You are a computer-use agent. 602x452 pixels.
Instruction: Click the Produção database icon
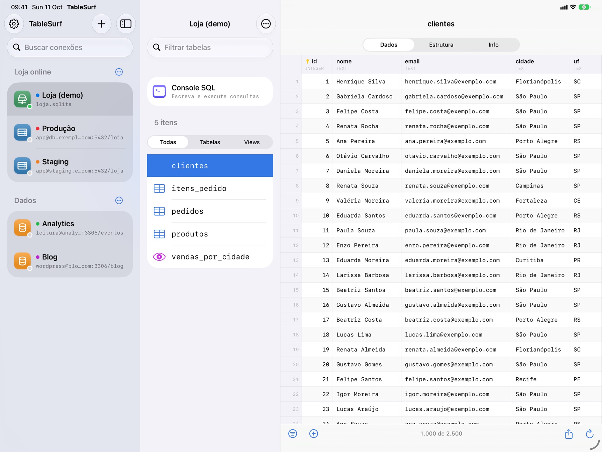click(x=22, y=133)
